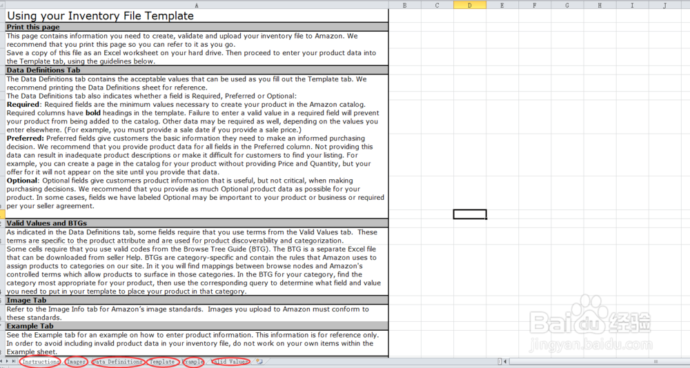
Task: Click the paragraph beginning 'Required: Required fields'
Action: (193, 117)
